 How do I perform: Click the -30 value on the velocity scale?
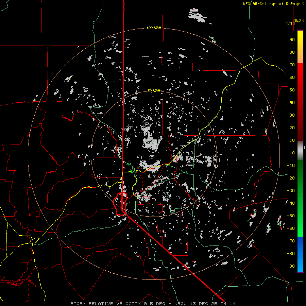pos(291,191)
